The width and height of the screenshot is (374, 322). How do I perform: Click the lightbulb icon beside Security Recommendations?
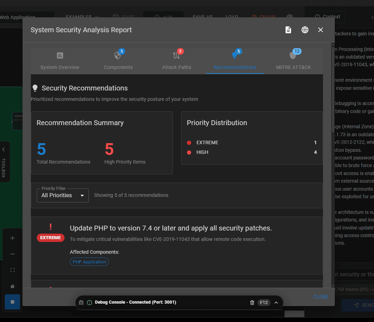(35, 88)
